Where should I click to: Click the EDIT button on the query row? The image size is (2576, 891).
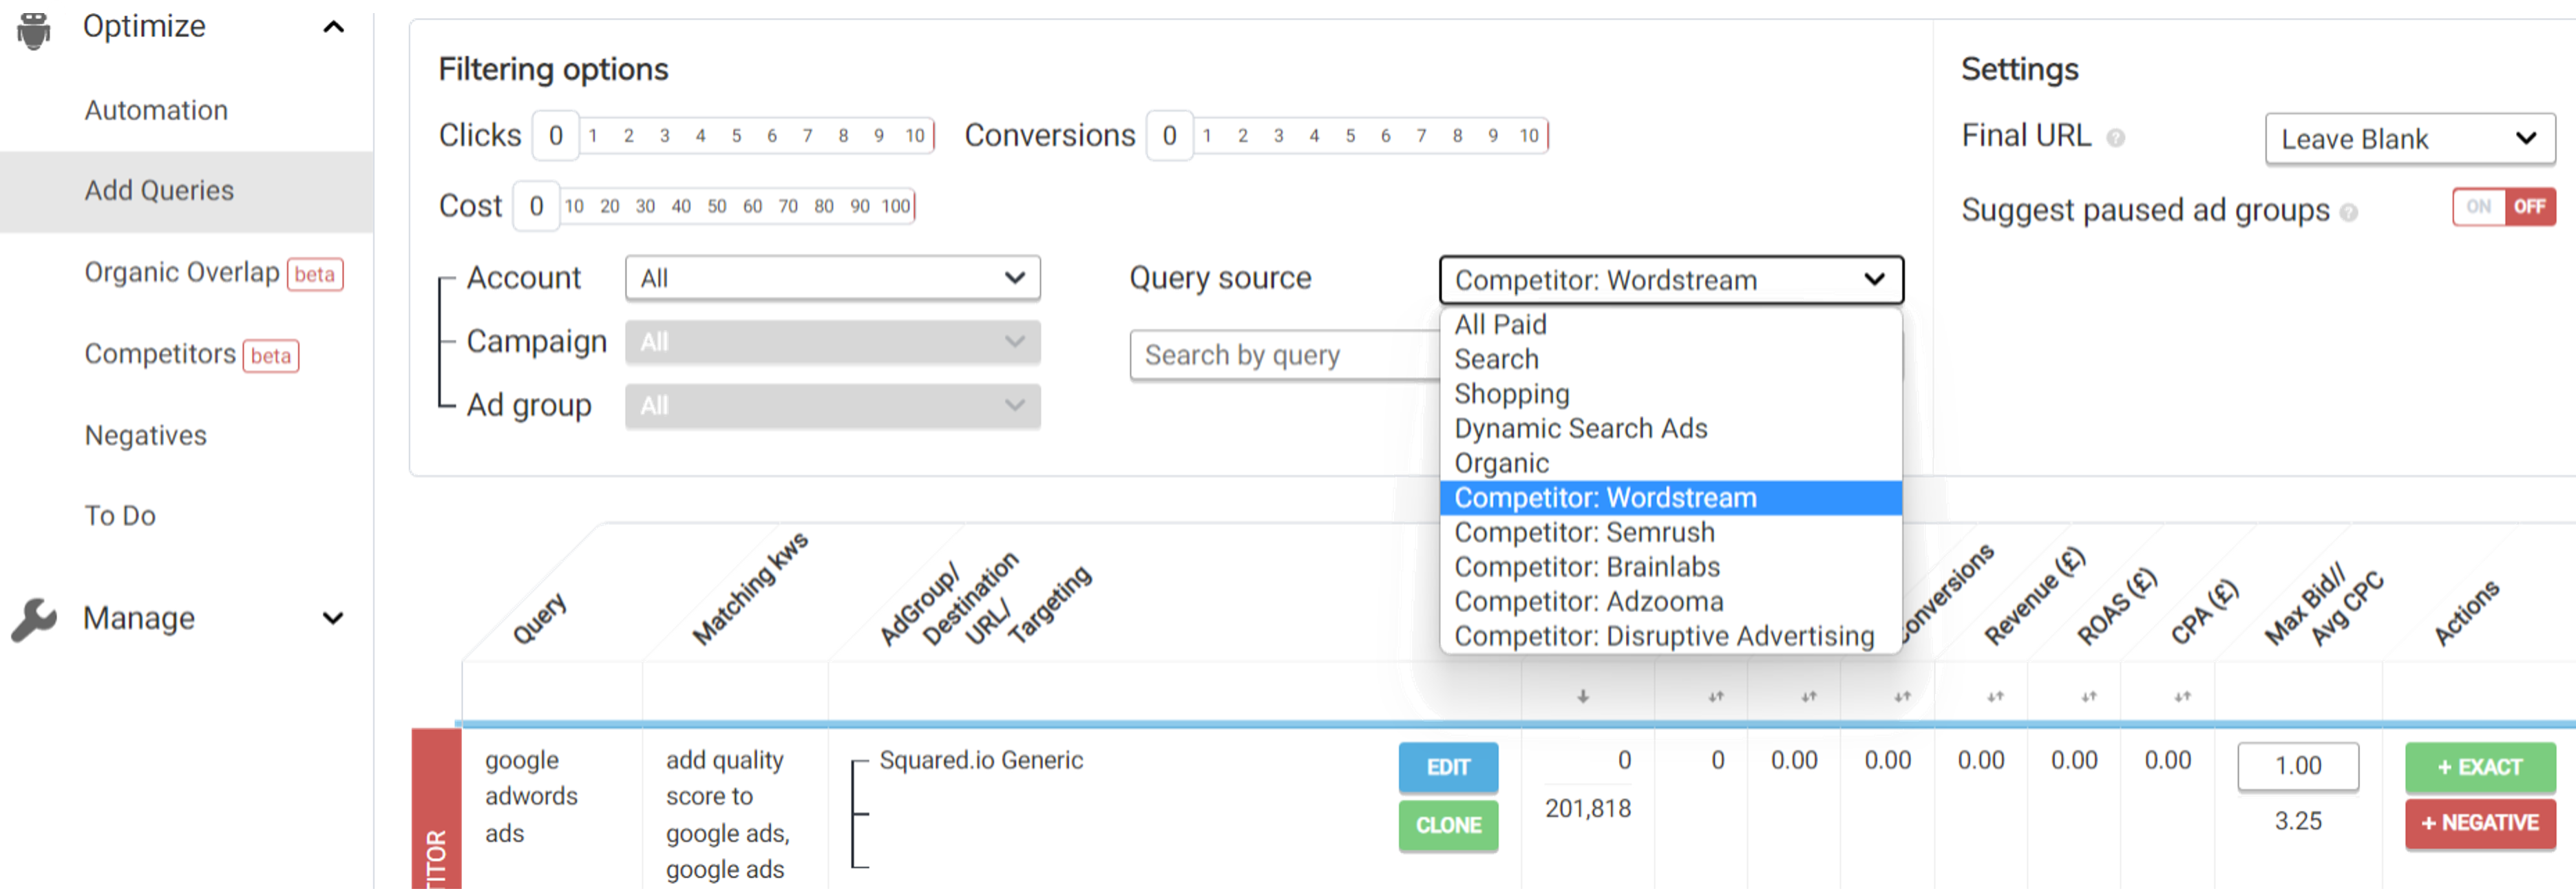coord(1448,767)
